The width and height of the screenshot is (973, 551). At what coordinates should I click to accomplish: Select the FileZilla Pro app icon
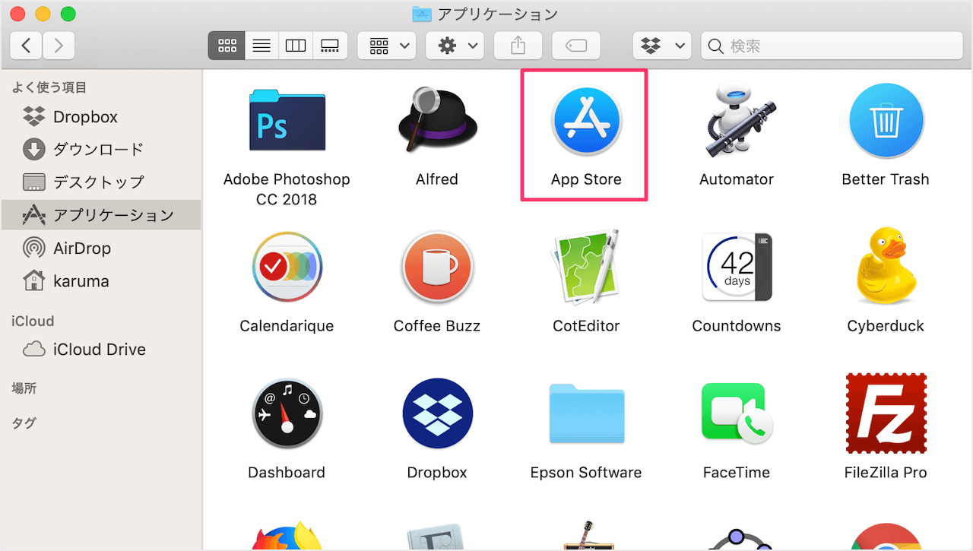coord(886,413)
